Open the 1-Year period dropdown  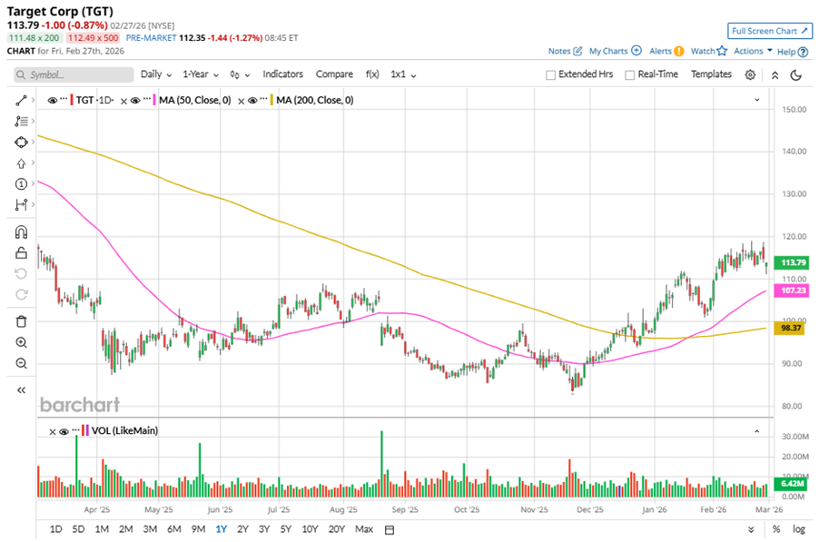(x=200, y=74)
